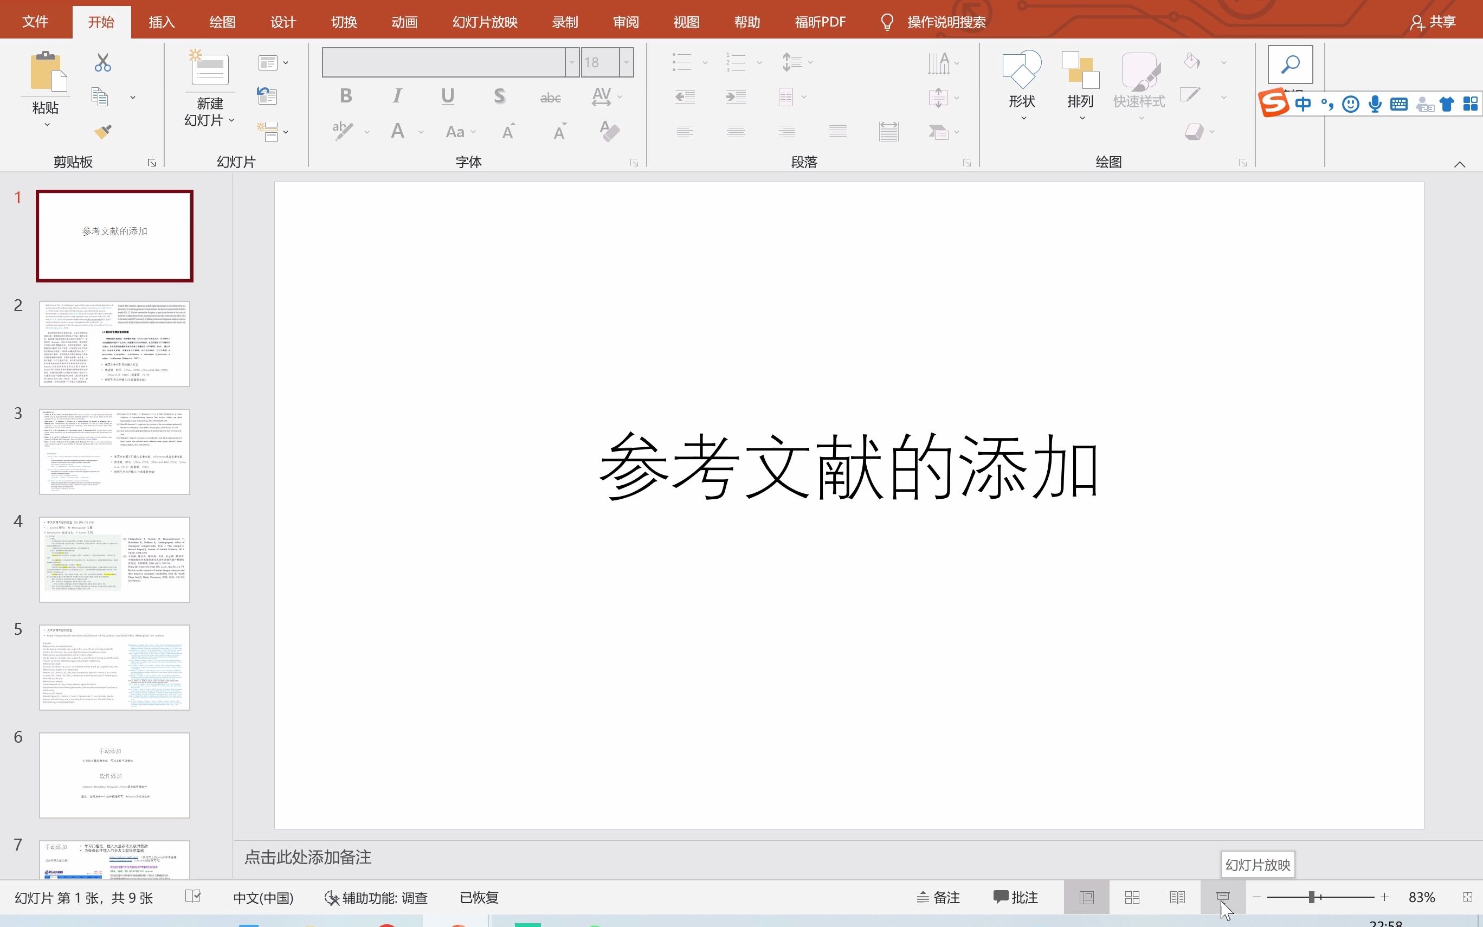Click the 共享 (Share) button

(1433, 22)
